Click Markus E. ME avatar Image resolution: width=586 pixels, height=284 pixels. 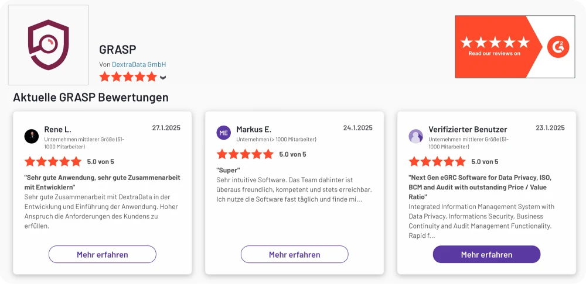224,133
